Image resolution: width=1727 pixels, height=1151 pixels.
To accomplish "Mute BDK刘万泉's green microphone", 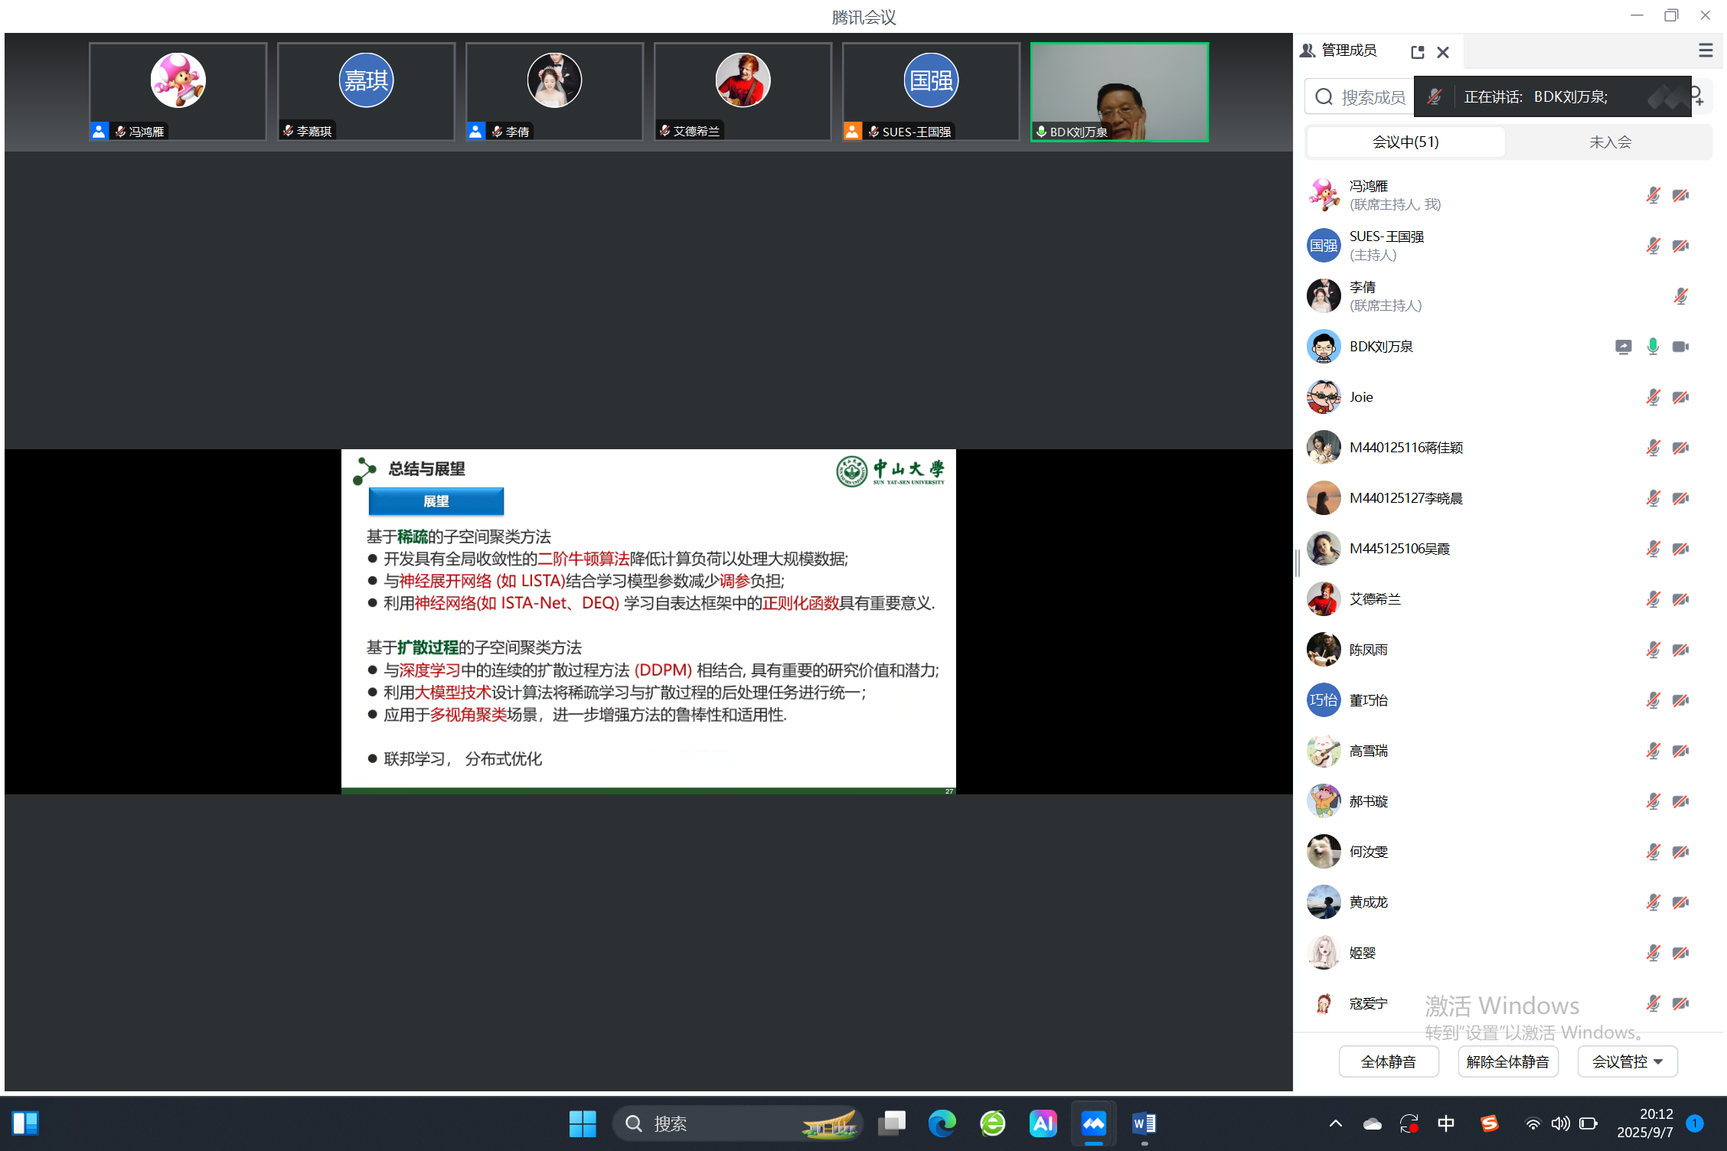I will 1653,347.
